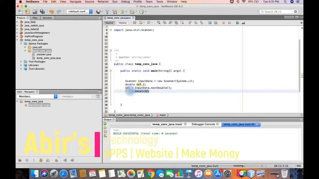Open the empty filter combo in Navigator
The height and width of the screenshot is (179, 319).
77,96
